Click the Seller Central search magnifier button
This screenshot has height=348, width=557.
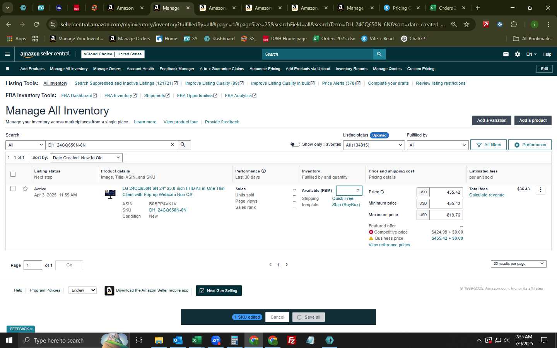[379, 54]
